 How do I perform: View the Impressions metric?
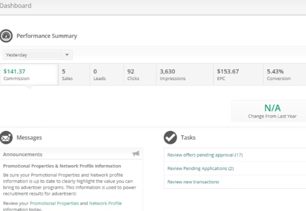(183, 74)
